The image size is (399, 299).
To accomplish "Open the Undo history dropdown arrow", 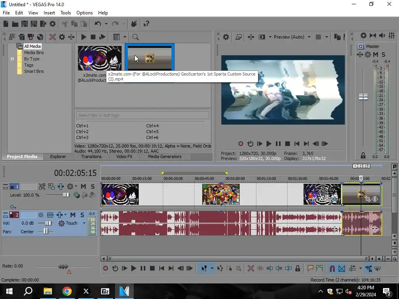I will point(106,24).
